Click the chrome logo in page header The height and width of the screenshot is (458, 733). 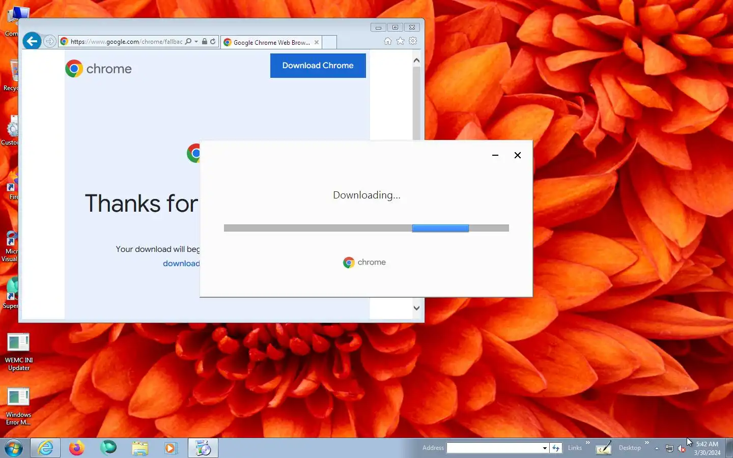point(98,69)
